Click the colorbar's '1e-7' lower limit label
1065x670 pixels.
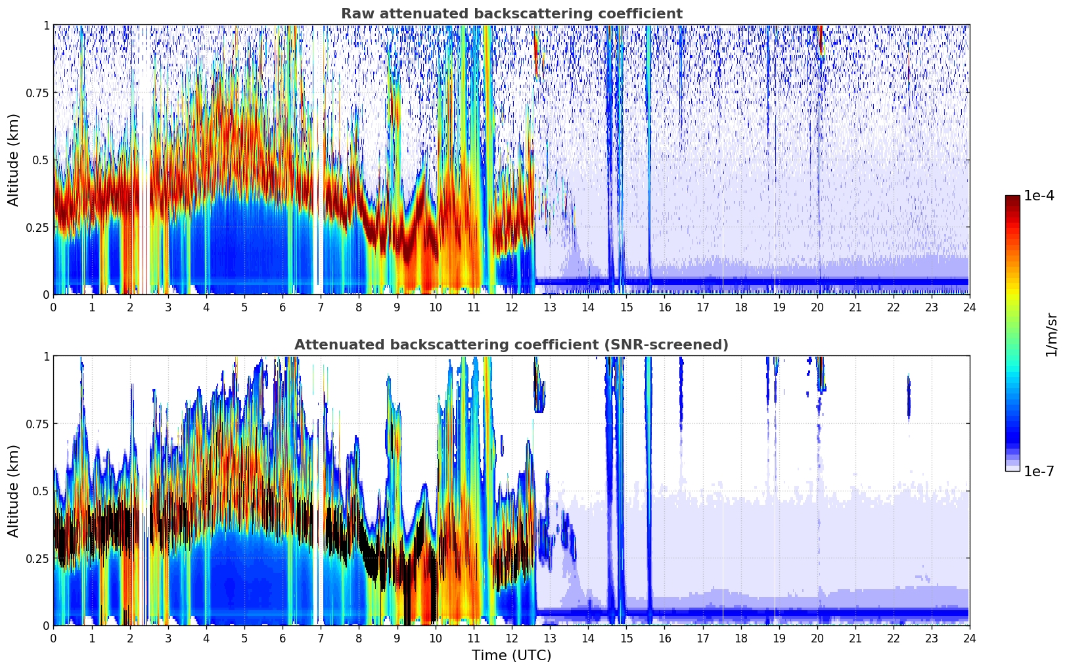click(x=1039, y=471)
